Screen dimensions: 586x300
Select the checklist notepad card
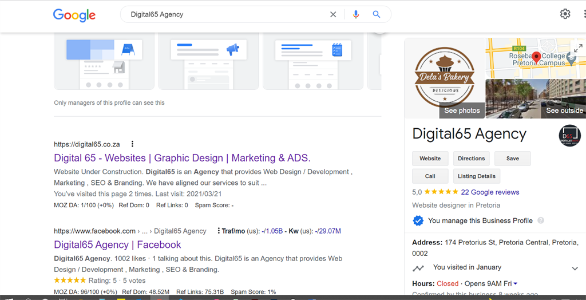313,62
